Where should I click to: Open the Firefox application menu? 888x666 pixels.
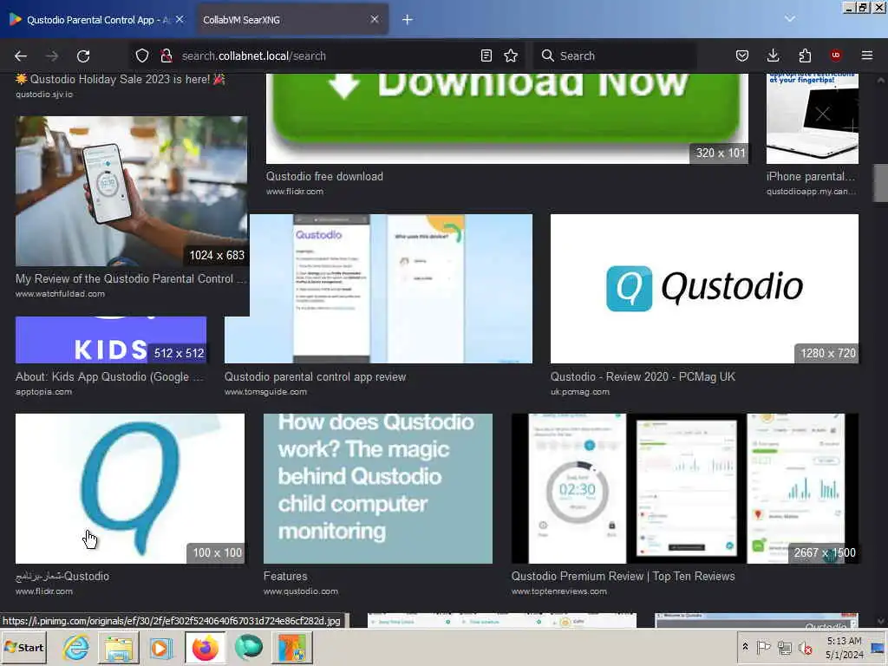tap(867, 55)
